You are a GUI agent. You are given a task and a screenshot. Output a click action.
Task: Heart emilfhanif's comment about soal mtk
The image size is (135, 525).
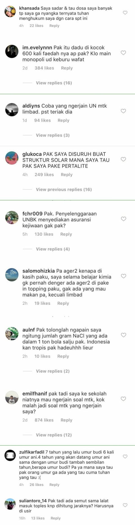(123, 399)
